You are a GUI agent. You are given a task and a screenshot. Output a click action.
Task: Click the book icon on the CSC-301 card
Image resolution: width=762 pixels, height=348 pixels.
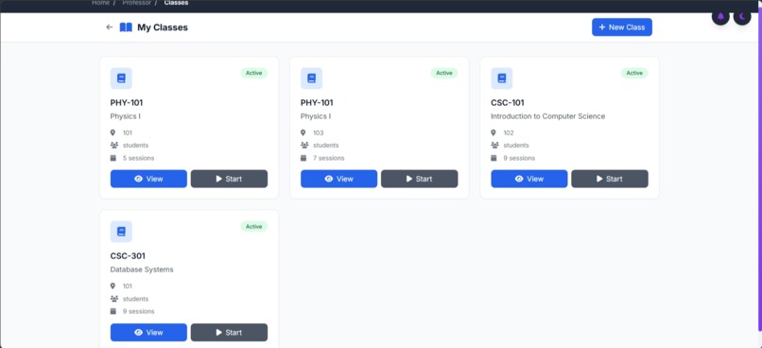[x=121, y=232]
